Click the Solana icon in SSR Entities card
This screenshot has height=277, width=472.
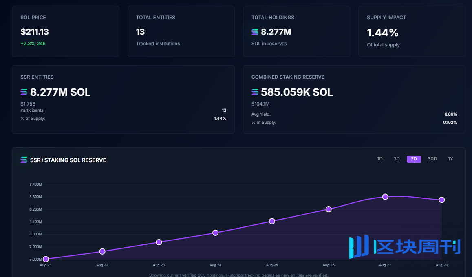tap(24, 92)
